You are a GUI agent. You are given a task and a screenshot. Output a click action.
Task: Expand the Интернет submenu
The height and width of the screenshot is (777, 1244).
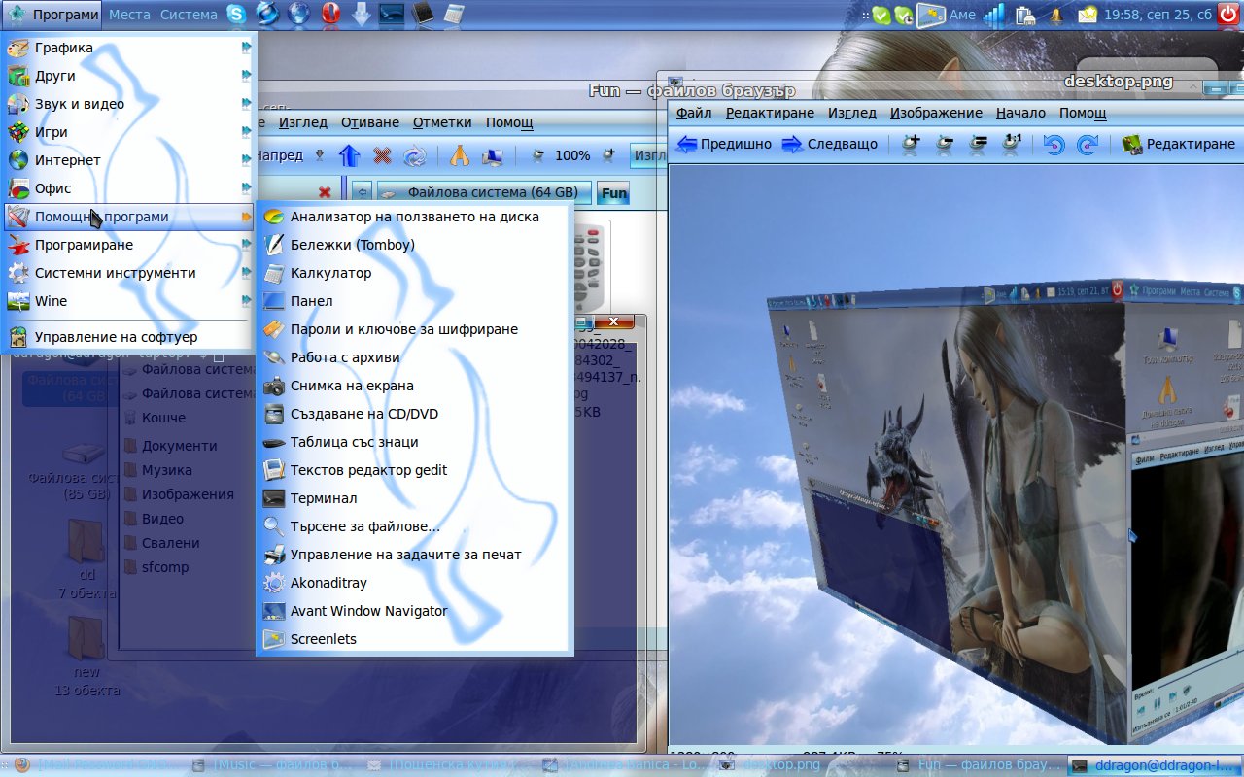pyautogui.click(x=128, y=160)
